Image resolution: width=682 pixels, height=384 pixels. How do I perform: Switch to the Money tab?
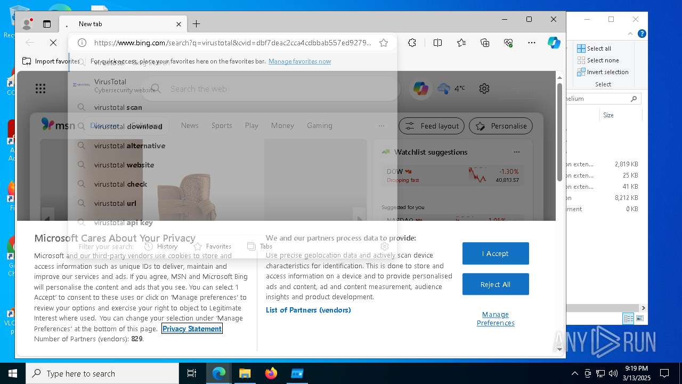pyautogui.click(x=282, y=126)
